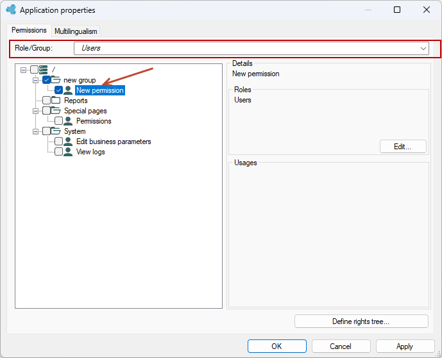Collapse the root tree node
The width and height of the screenshot is (442, 358).
pyautogui.click(x=23, y=70)
